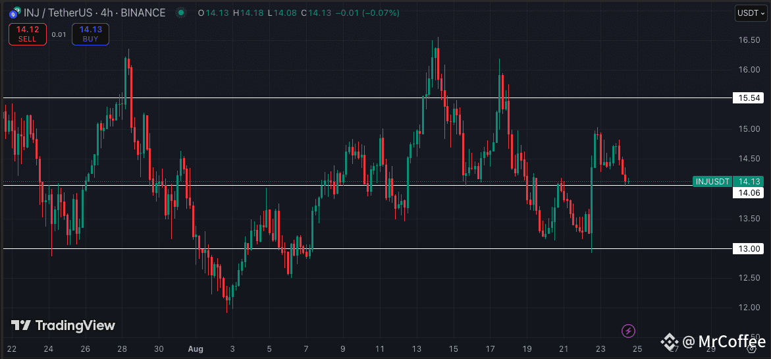Click the INJUSDT price label tag

[x=712, y=181]
